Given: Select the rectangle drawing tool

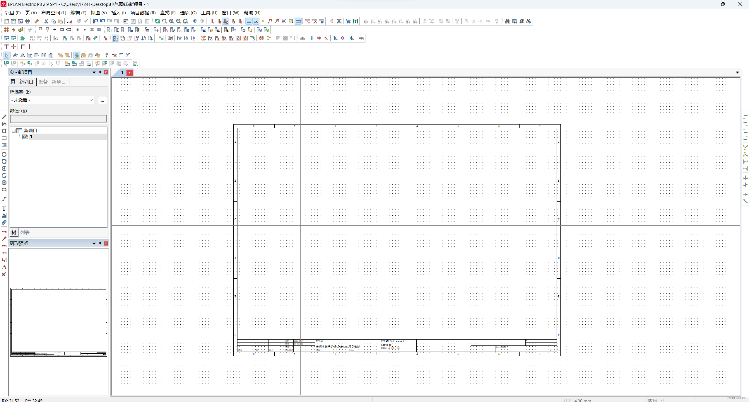Looking at the screenshot, I should (4, 138).
